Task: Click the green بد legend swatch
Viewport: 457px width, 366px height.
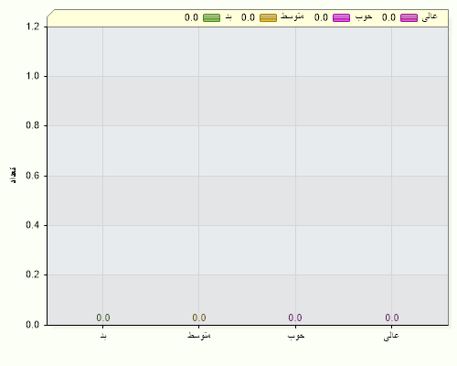Action: coord(211,17)
